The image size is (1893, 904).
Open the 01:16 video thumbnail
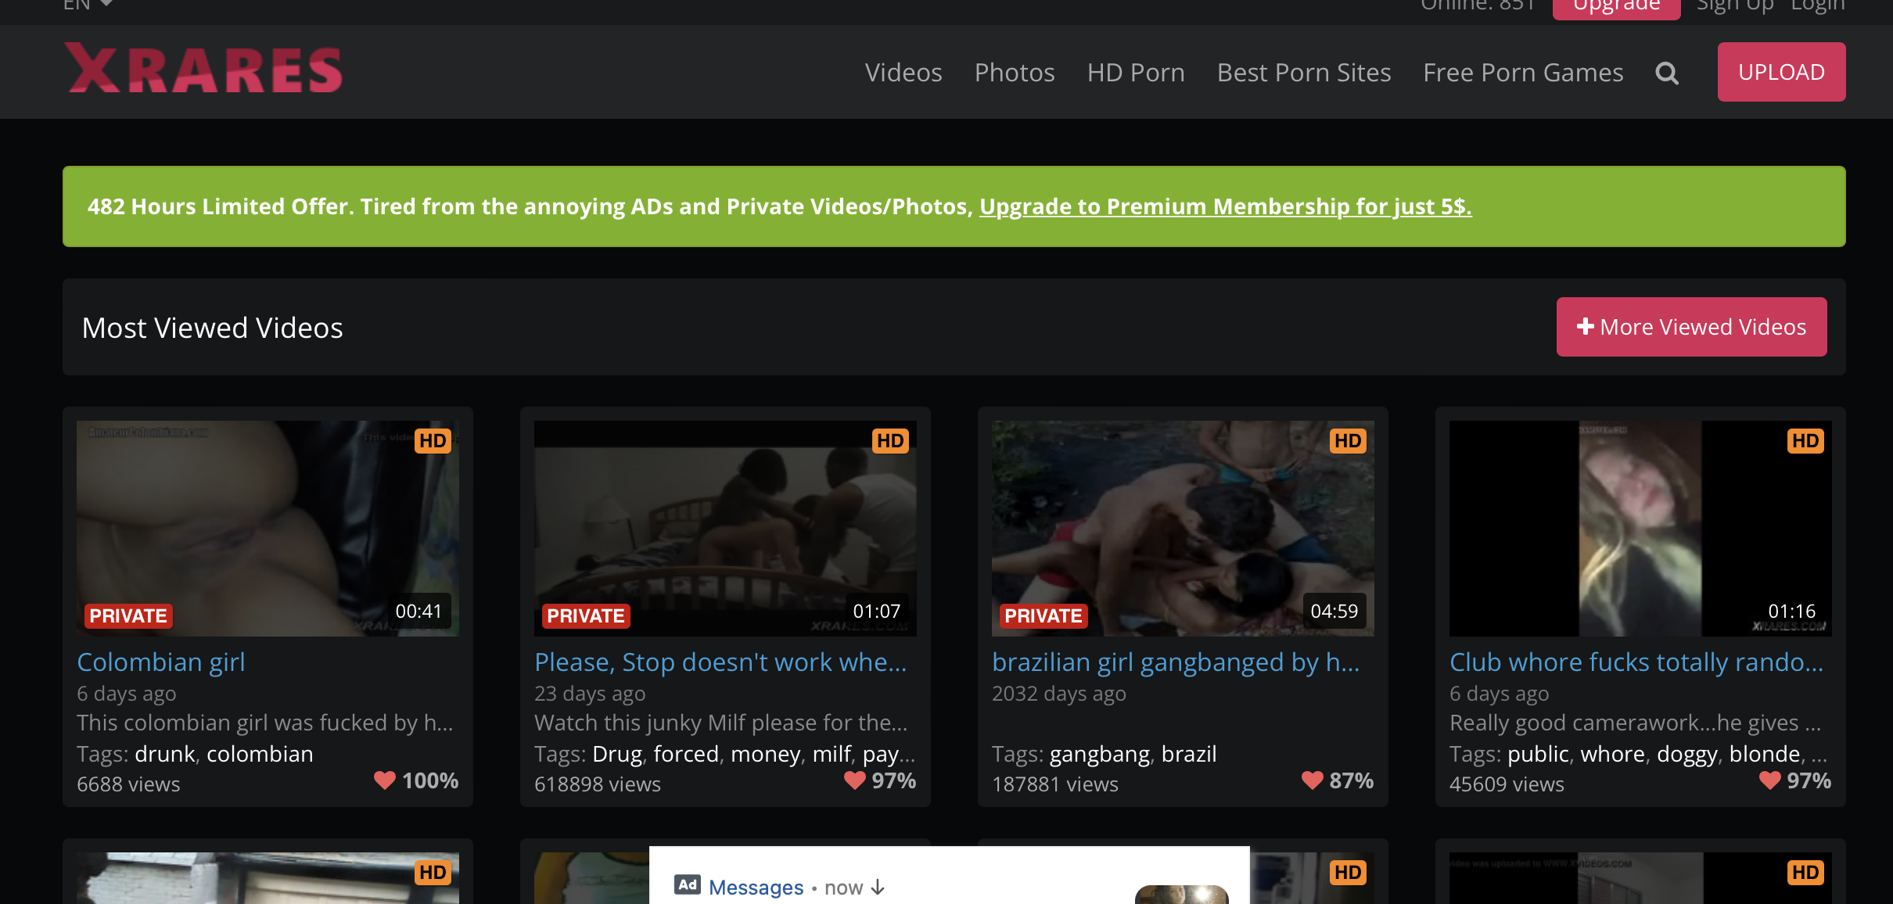coord(1640,529)
